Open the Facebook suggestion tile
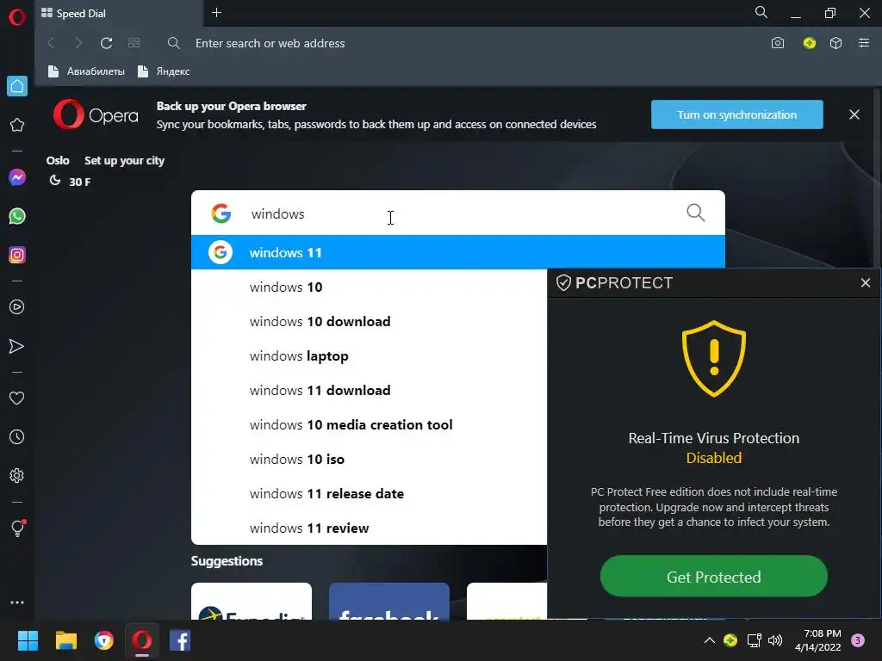882x661 pixels. (388, 601)
